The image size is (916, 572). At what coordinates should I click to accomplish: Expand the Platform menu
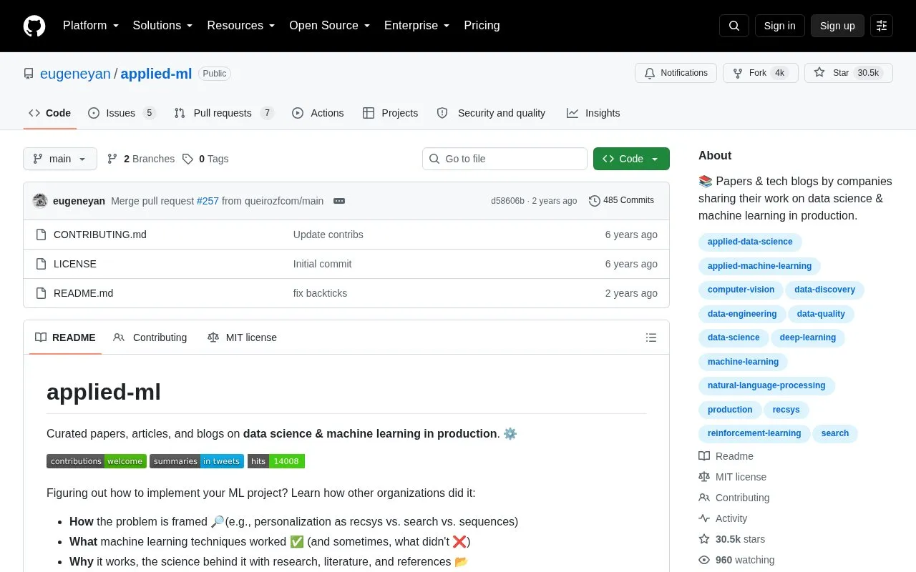pyautogui.click(x=91, y=26)
